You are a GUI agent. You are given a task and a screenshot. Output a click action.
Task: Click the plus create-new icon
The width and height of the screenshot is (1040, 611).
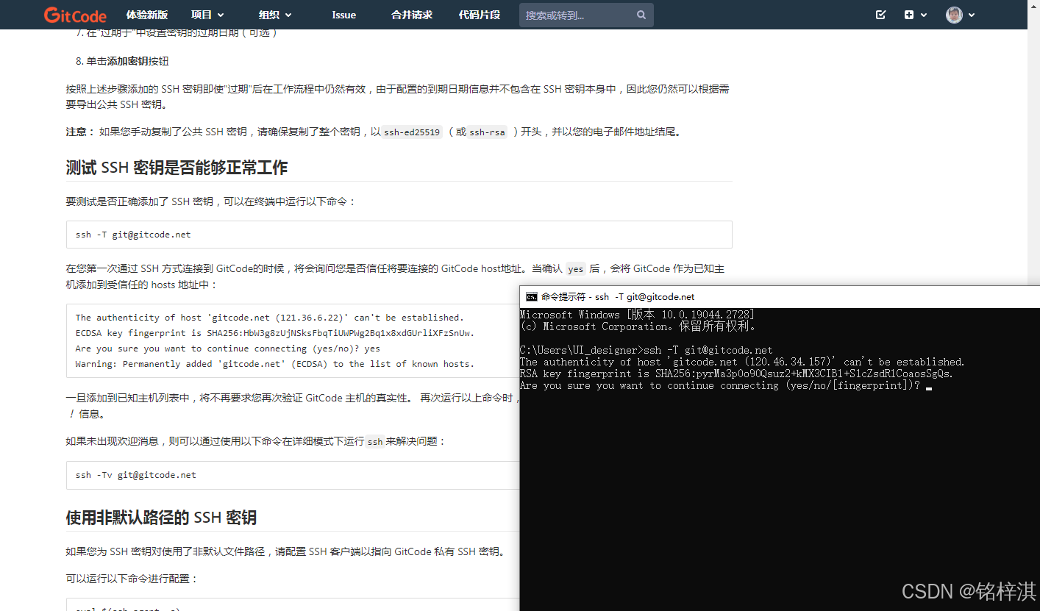(909, 15)
